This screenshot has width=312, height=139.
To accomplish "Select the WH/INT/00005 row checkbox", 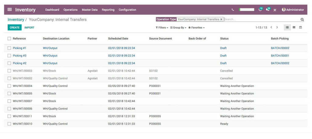I will pos(9,94).
